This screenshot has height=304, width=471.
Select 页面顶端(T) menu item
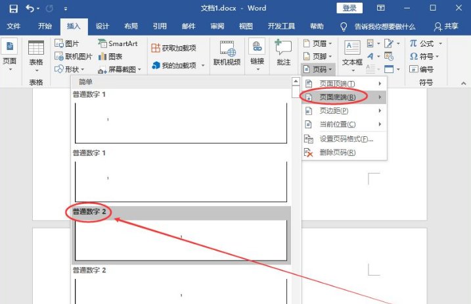344,84
